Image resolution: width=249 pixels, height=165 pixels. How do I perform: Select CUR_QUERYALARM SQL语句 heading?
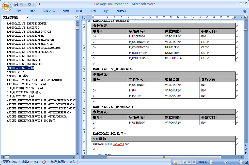[x=24, y=92]
